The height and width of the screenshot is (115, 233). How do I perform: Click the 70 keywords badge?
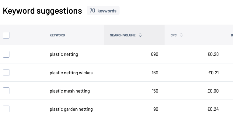tap(103, 11)
